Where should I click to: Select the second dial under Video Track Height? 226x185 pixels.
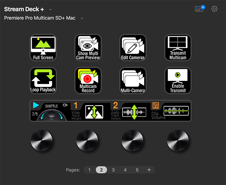point(87,141)
